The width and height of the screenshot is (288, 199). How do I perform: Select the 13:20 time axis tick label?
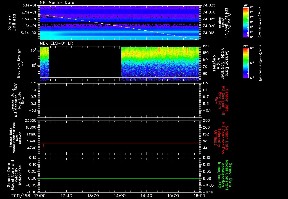(93, 196)
